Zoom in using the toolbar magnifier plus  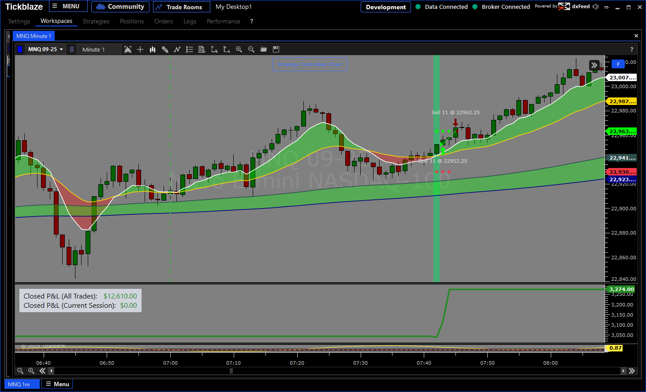(x=239, y=49)
